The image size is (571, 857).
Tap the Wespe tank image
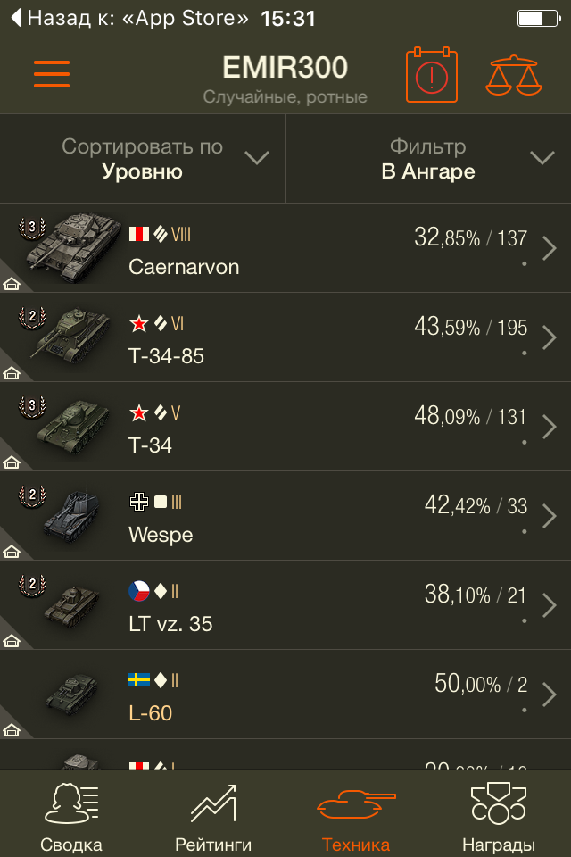pos(70,515)
